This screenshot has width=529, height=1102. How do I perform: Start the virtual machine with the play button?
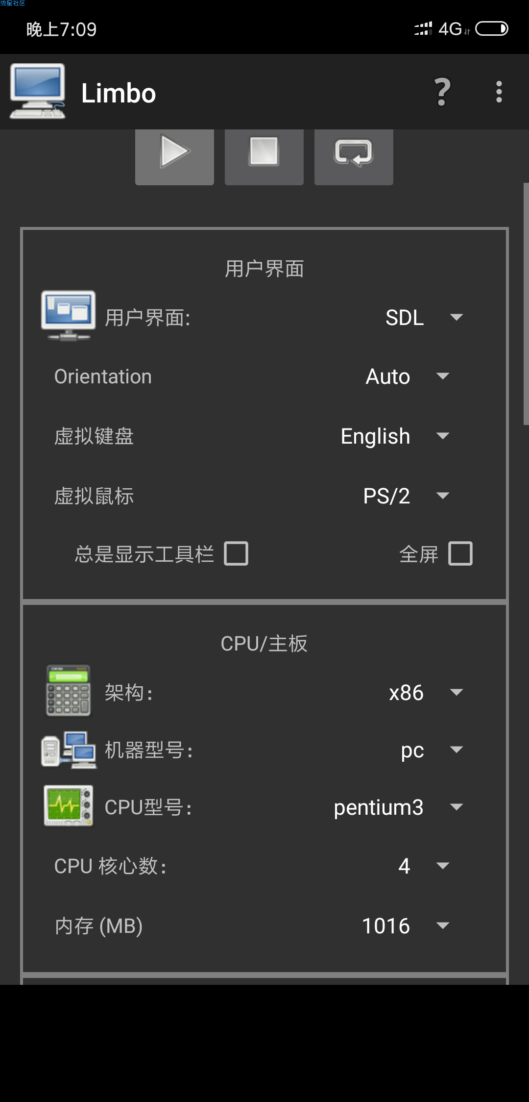174,156
